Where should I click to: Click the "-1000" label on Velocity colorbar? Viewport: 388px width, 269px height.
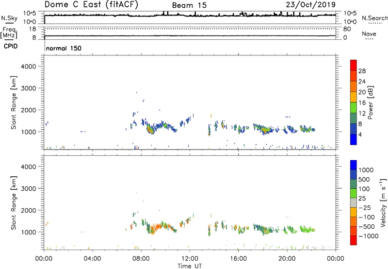[x=369, y=236]
